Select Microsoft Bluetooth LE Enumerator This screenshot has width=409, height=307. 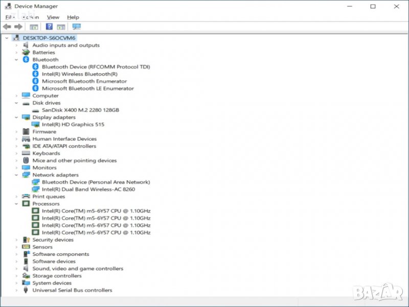(87, 89)
